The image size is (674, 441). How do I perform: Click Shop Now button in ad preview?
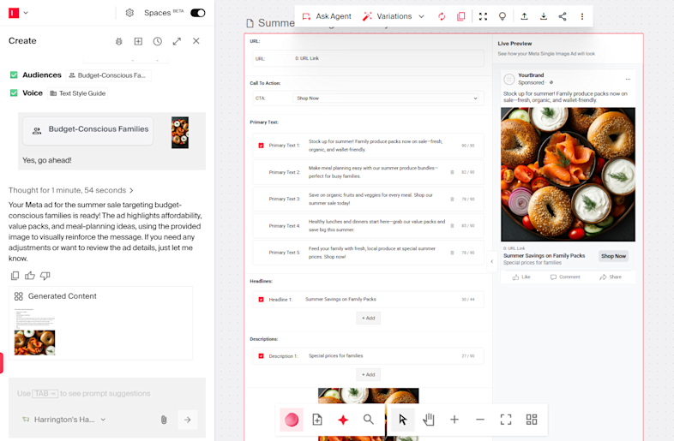tap(613, 256)
